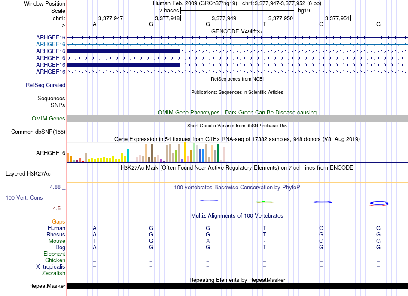Click the Dog alignment row label
The image size is (408, 296).
[60, 248]
